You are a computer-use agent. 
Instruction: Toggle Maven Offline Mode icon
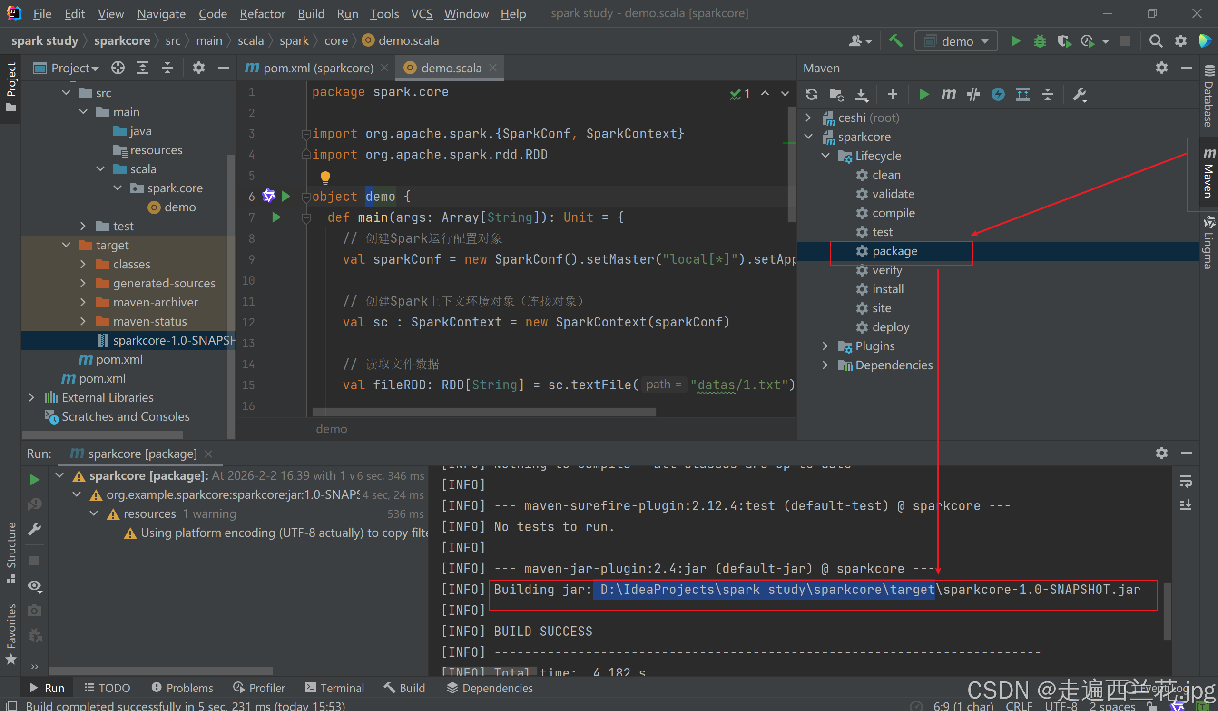coord(973,94)
